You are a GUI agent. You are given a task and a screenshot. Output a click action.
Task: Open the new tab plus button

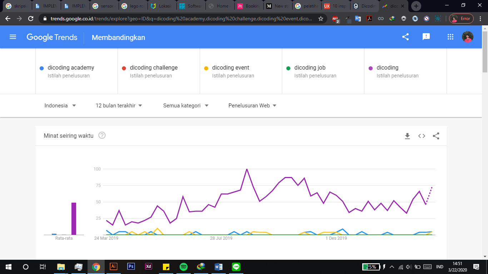[416, 6]
